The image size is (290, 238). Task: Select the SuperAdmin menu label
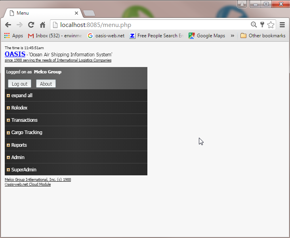[x=24, y=170]
